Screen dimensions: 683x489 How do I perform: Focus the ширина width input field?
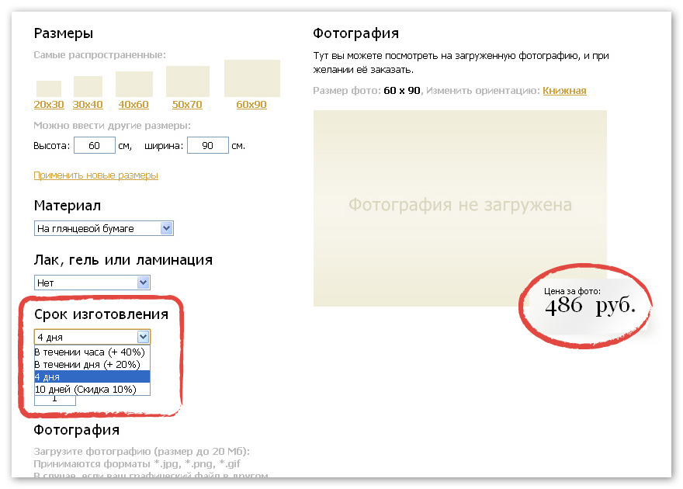pyautogui.click(x=208, y=145)
